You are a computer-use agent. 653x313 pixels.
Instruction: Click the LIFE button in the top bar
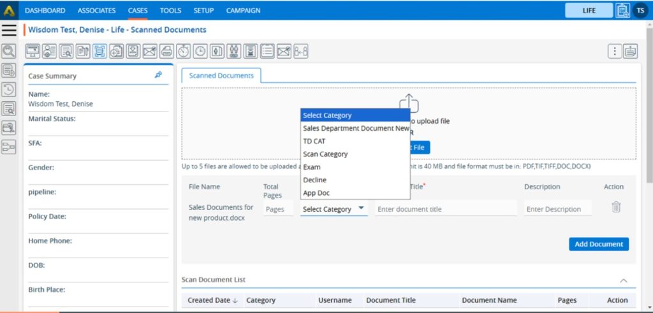tap(589, 10)
